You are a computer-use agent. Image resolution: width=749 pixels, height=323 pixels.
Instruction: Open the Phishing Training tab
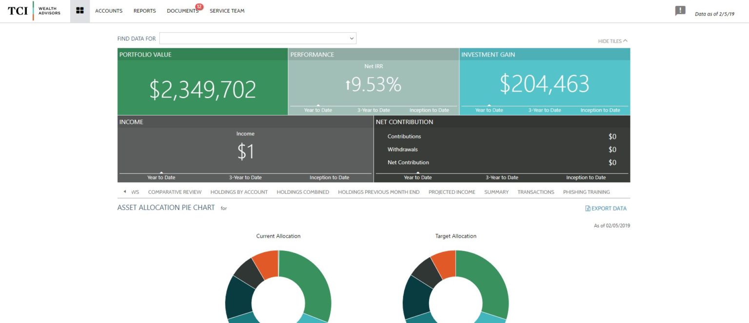coord(587,192)
